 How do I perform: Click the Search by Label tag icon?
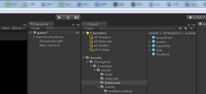click(186, 28)
